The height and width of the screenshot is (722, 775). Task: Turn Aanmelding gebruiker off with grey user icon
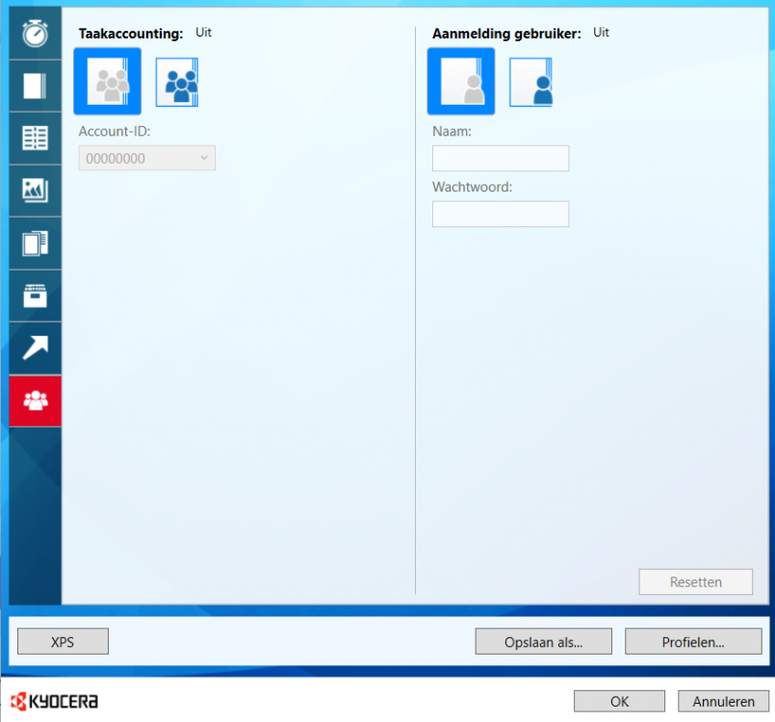click(461, 82)
